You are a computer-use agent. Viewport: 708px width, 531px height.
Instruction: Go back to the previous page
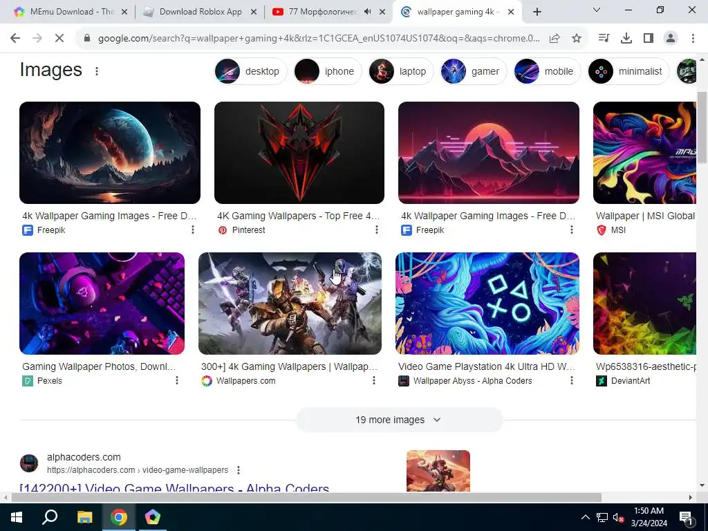(x=15, y=39)
